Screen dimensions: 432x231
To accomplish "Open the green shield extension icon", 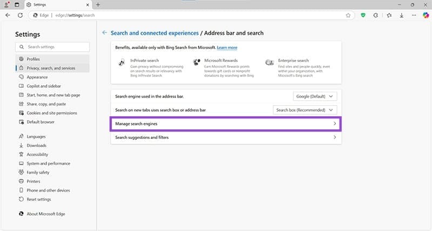I will click(x=363, y=16).
